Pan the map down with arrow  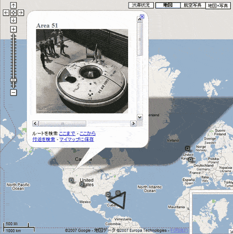(13, 20)
